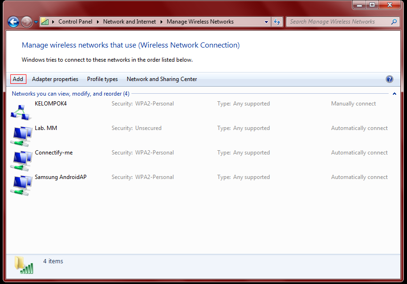Viewport: 407px width, 284px height.
Task: Click KELOMPOK4 Security WPA2-Personal text
Action: 143,104
